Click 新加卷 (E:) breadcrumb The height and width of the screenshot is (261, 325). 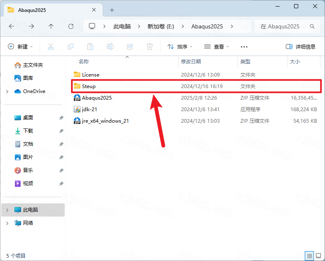160,26
